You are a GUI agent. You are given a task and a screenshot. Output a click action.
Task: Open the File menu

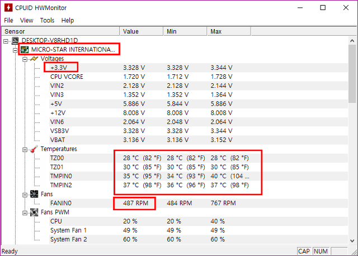(9, 20)
